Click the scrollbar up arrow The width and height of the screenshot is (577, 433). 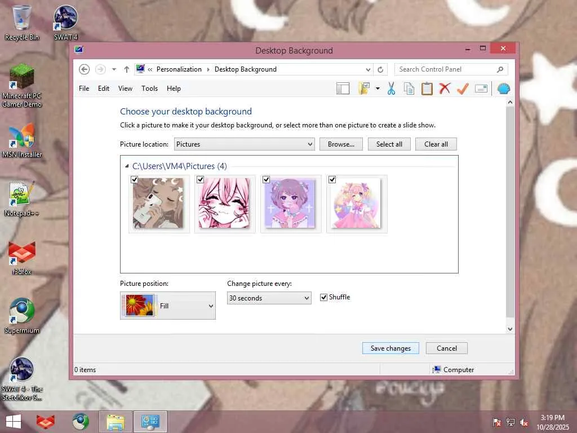pyautogui.click(x=510, y=103)
